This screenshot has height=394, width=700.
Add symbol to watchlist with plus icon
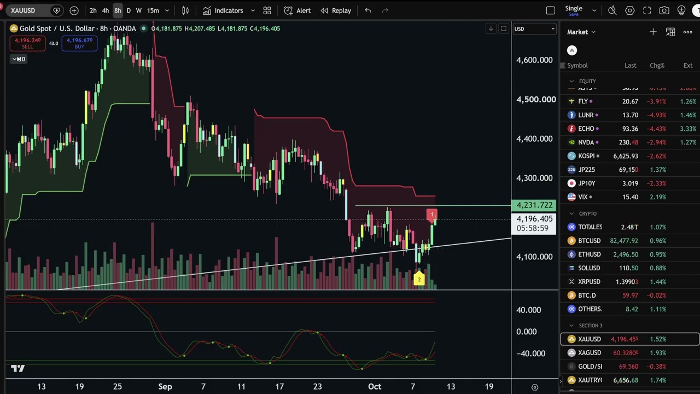point(653,32)
